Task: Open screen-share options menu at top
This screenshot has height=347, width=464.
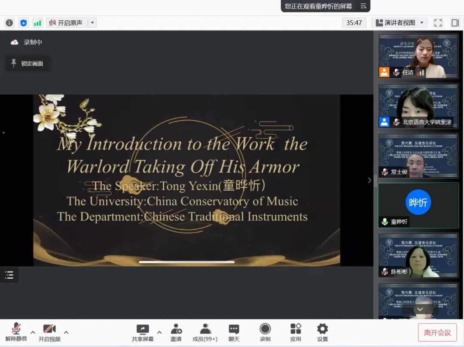Action: pos(363,6)
